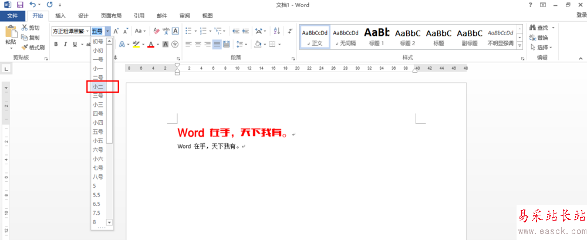Open borders dropdown arrow

click(279, 44)
